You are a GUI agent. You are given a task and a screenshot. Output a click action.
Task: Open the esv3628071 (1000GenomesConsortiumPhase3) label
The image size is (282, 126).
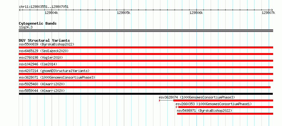[x=57, y=77]
